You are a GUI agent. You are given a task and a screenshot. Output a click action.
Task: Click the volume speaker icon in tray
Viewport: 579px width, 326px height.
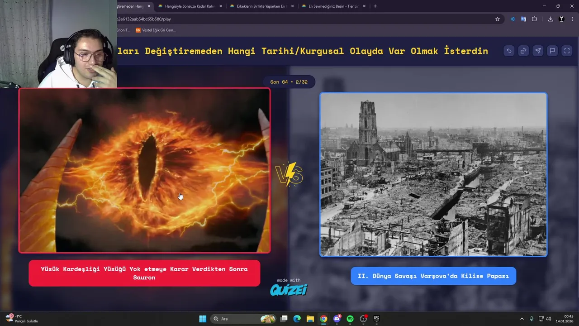[549, 319]
